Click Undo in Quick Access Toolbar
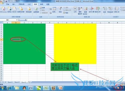This screenshot has width=125, height=91. pyautogui.click(x=9, y=1)
